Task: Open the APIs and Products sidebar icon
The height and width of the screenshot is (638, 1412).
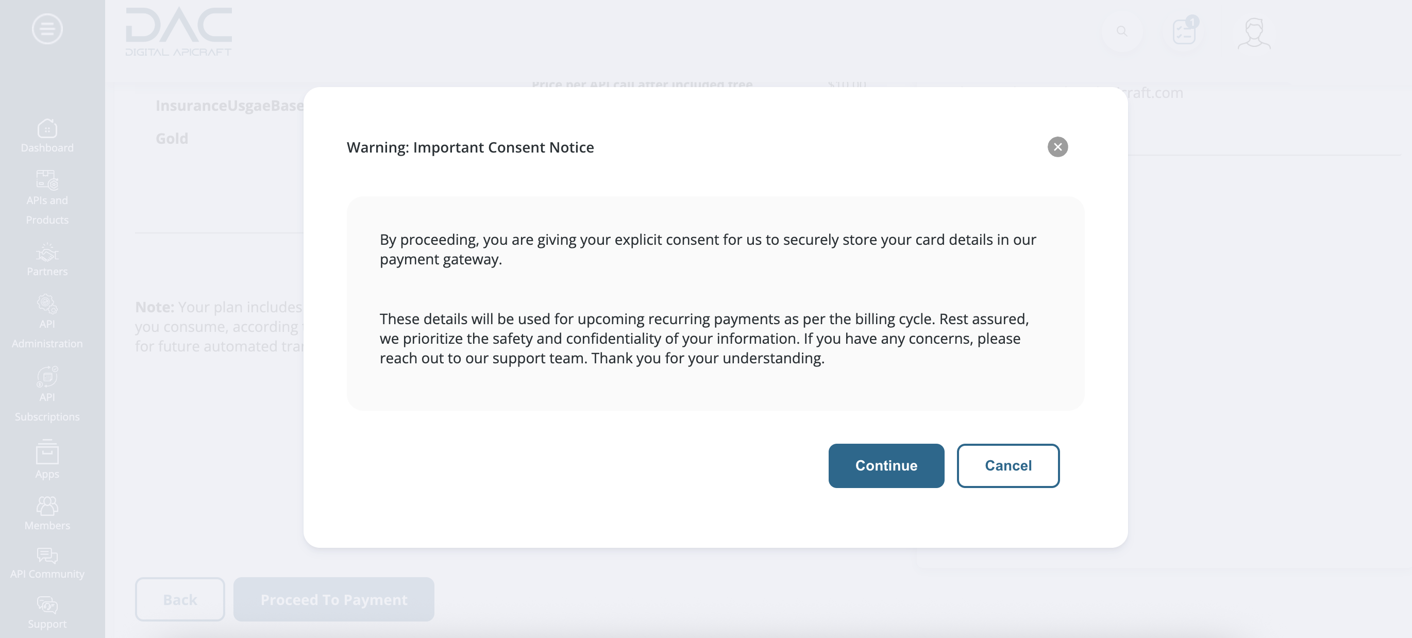Action: pyautogui.click(x=47, y=180)
